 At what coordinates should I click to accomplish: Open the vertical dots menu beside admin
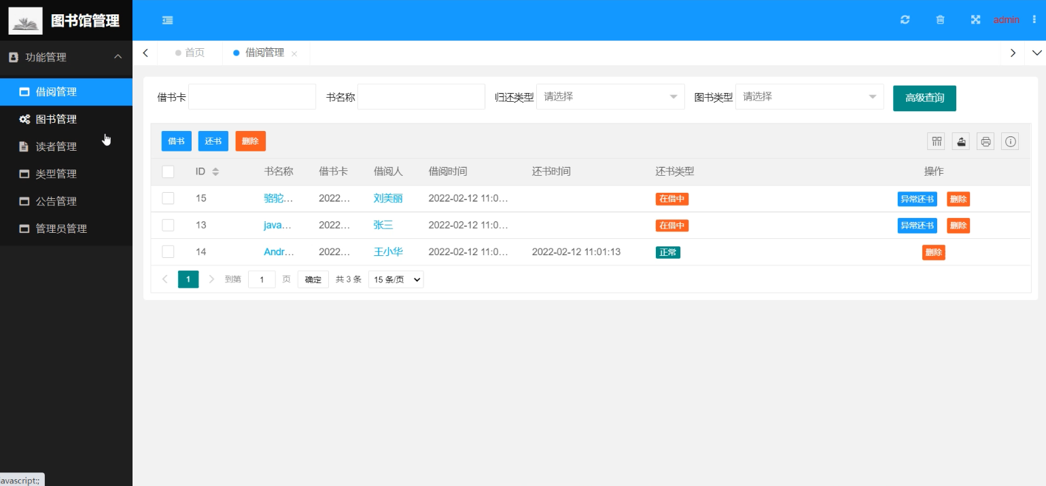coord(1034,20)
